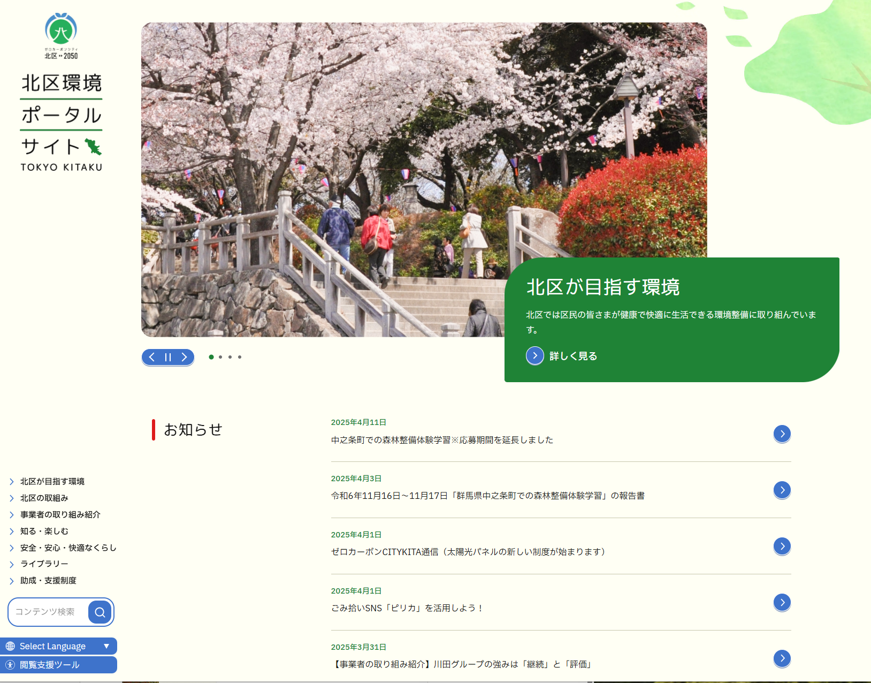Open sidebar menu 知る・楽しむ

[44, 531]
